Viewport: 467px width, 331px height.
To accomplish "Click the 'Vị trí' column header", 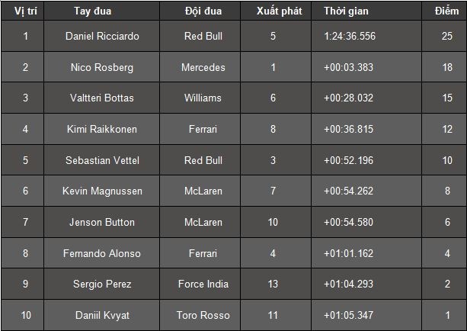I will click(x=25, y=11).
